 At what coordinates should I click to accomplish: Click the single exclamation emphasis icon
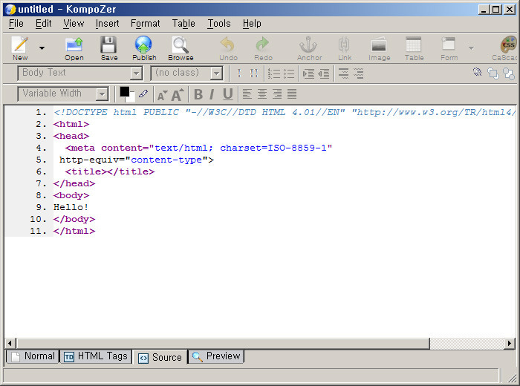(239, 73)
